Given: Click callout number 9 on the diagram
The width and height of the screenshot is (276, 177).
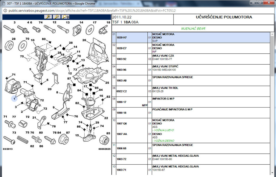Looking at the screenshot, I should coord(54,108).
